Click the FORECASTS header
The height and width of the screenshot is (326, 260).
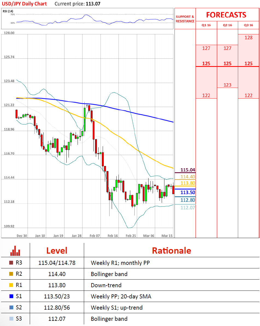226,15
